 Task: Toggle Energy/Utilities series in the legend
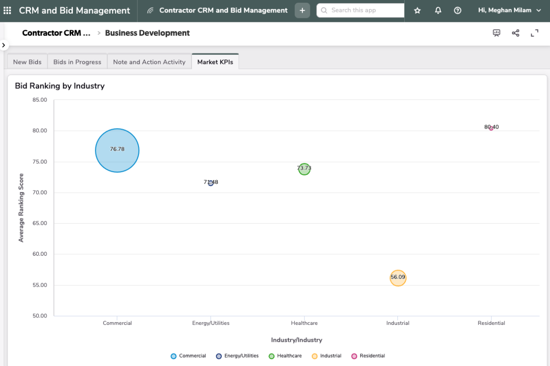(237, 356)
